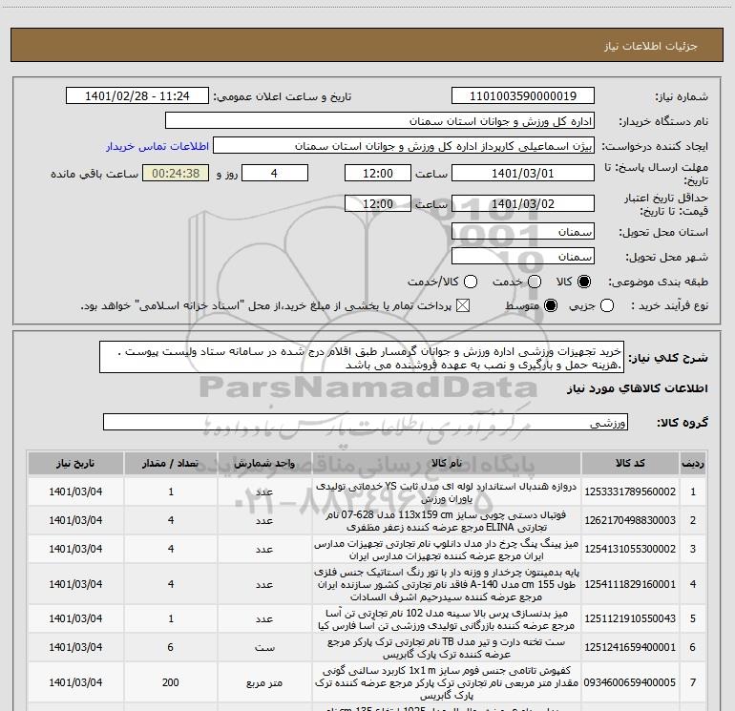Click the response deadline time 12:00 field

click(378, 173)
